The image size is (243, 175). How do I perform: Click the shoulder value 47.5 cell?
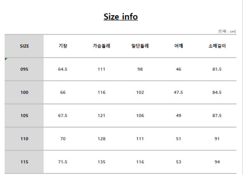point(178,92)
